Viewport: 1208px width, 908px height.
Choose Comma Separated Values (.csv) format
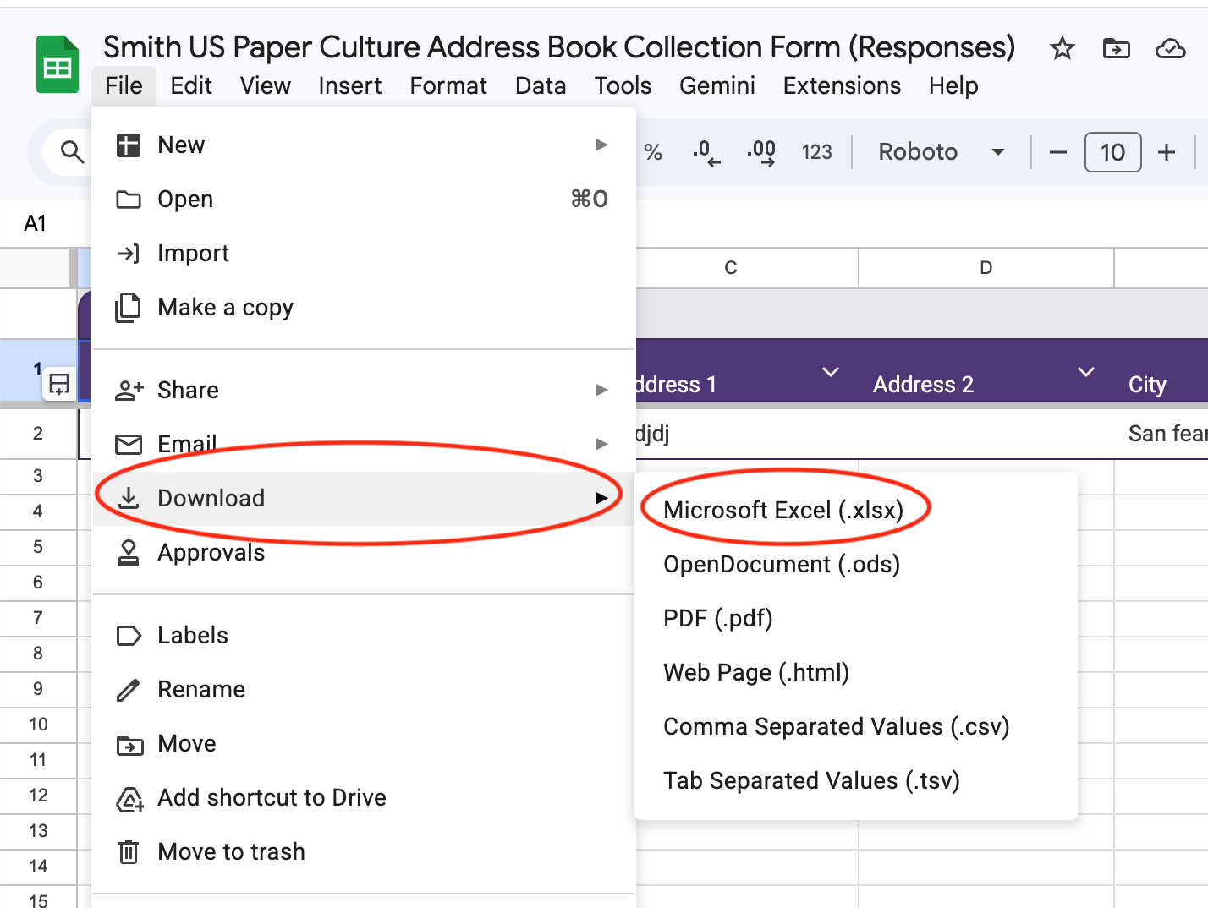[836, 726]
